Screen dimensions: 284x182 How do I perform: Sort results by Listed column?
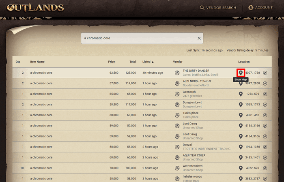click(148, 62)
